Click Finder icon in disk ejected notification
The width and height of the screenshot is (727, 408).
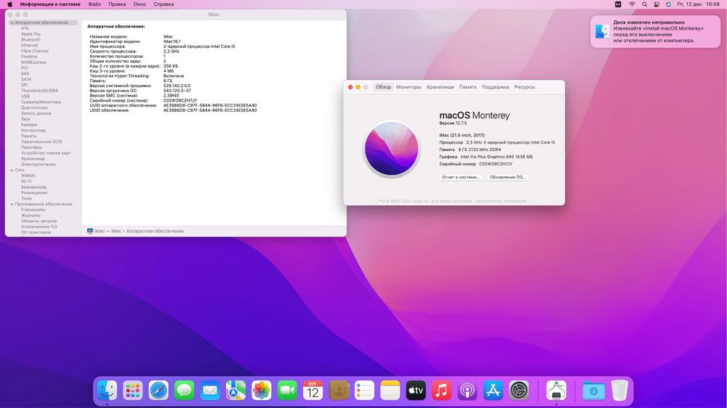pos(602,31)
